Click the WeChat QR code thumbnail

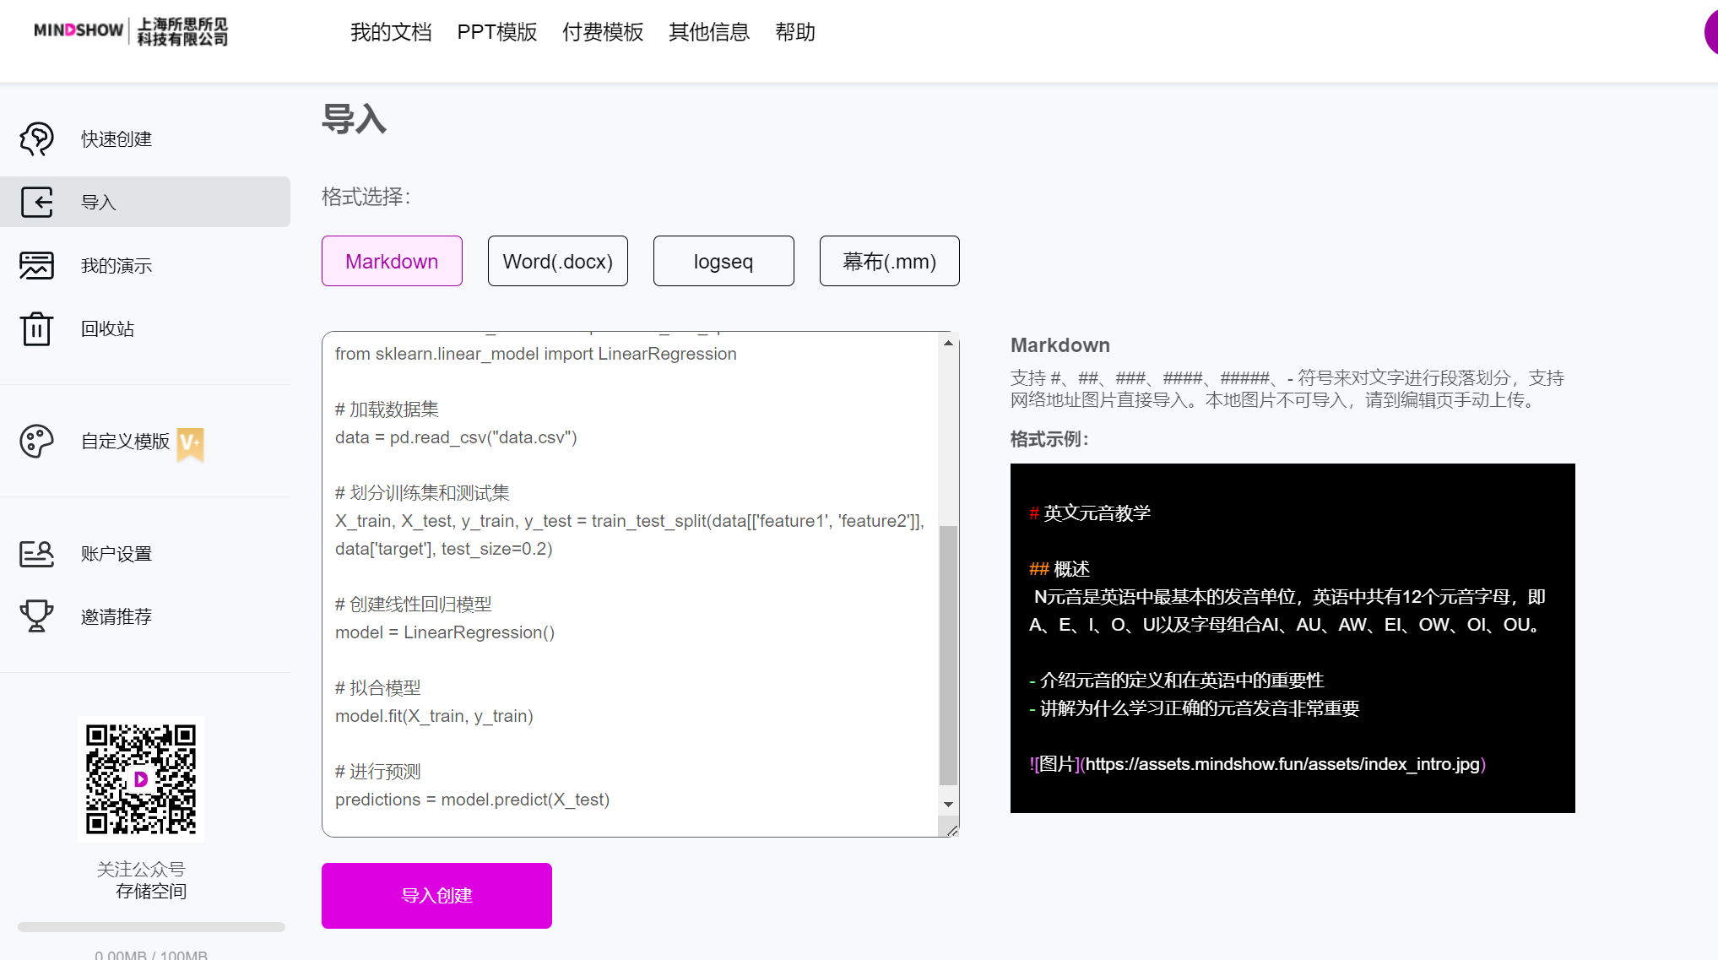(140, 778)
